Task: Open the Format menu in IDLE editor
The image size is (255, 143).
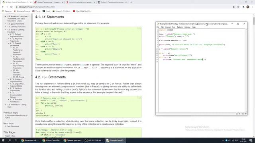Action: (x=168, y=27)
